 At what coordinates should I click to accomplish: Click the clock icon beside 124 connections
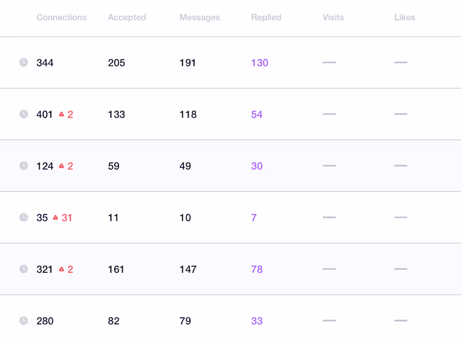pos(24,166)
